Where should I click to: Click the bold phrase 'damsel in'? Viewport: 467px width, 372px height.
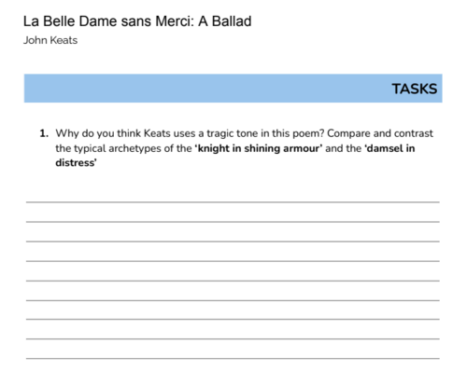pos(389,148)
